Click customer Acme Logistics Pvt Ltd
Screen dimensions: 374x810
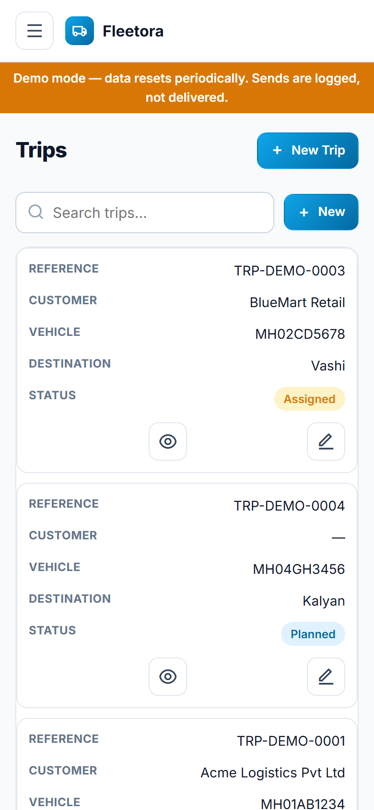pos(273,773)
